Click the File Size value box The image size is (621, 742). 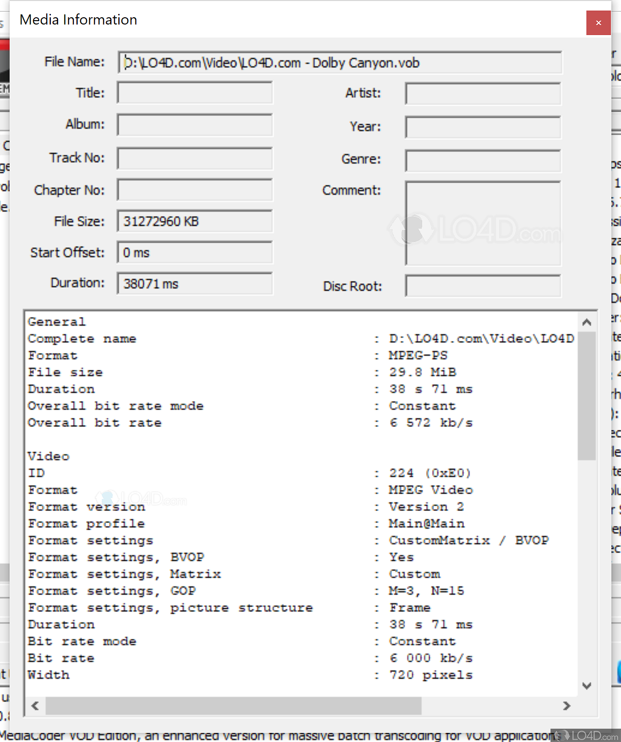click(x=195, y=221)
